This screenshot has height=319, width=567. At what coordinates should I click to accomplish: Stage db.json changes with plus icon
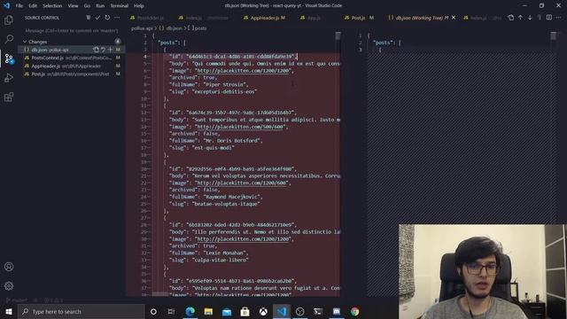(110, 50)
